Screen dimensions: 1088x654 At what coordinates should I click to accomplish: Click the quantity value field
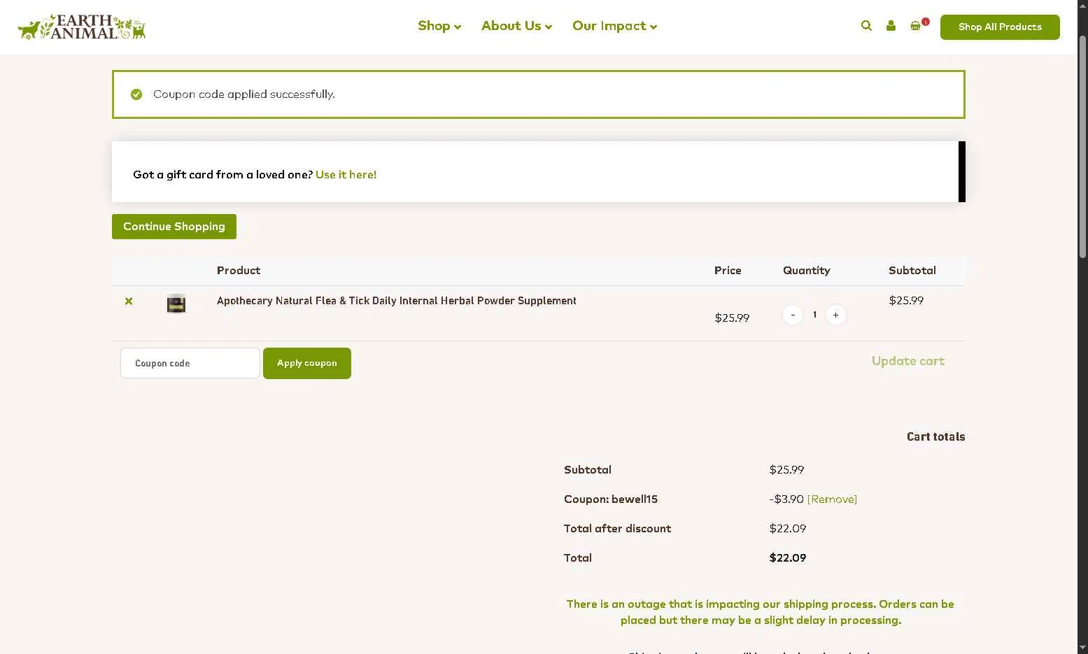tap(814, 315)
